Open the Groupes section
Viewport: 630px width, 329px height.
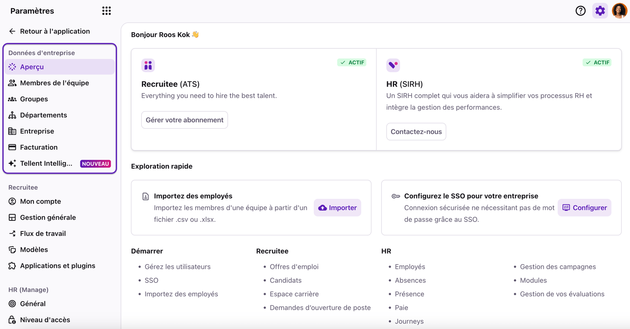pos(60,99)
